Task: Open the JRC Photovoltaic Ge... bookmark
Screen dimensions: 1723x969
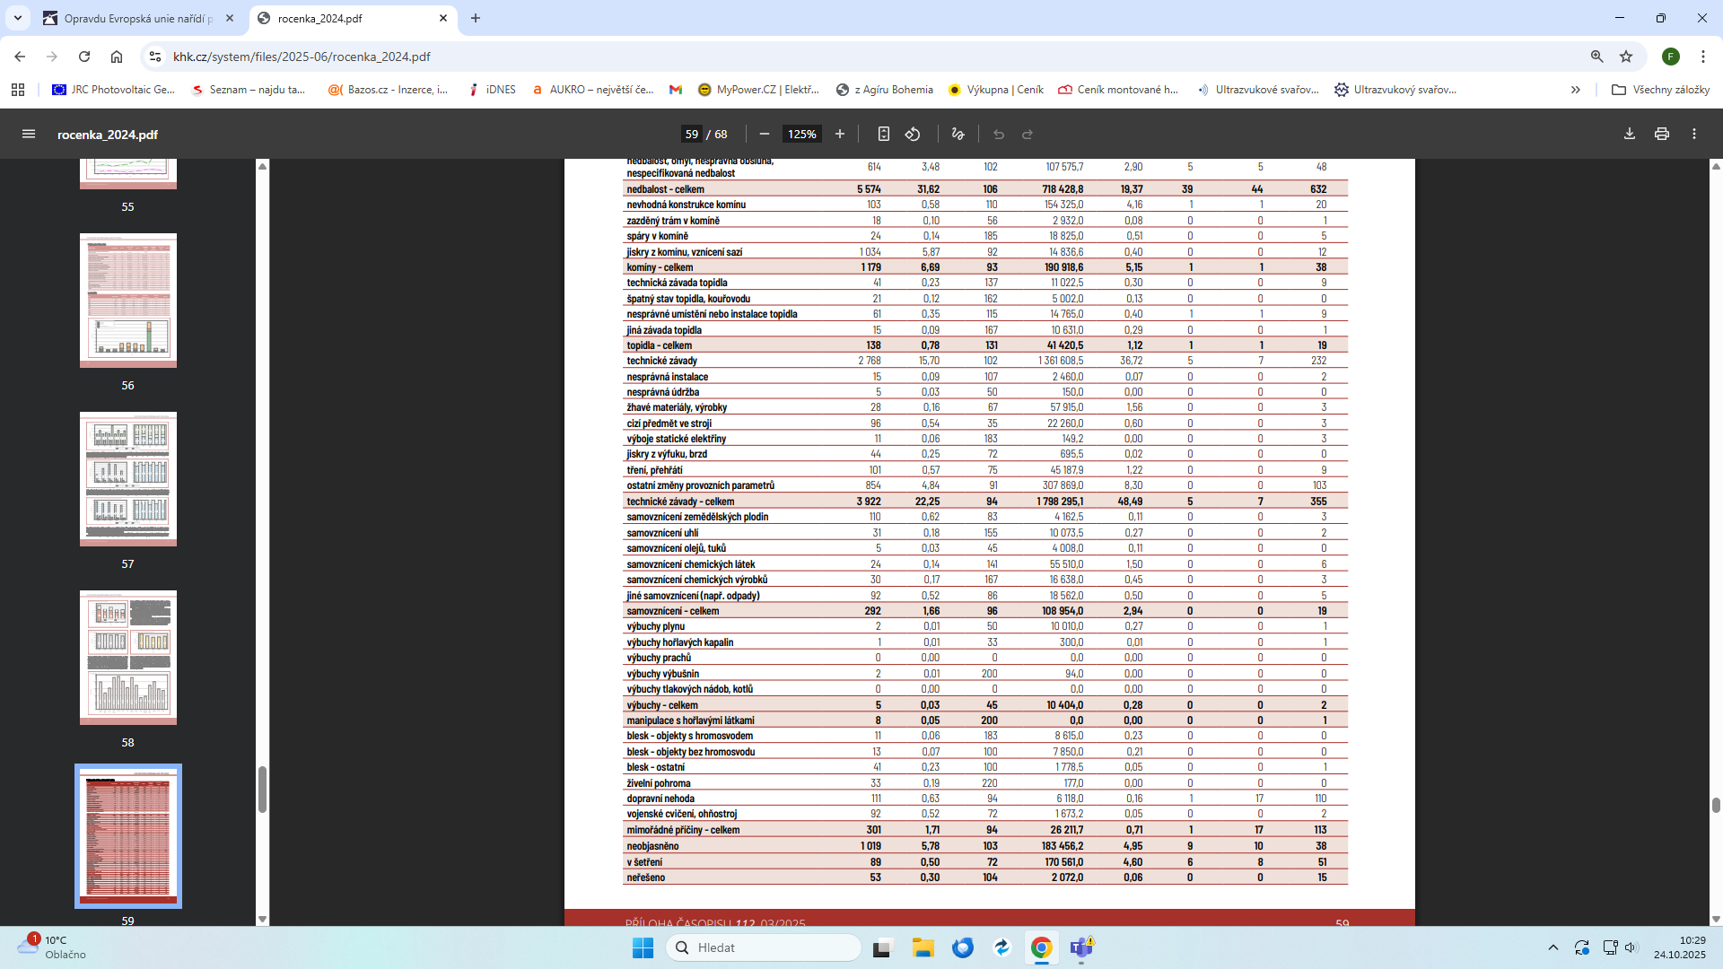Action: coord(113,90)
